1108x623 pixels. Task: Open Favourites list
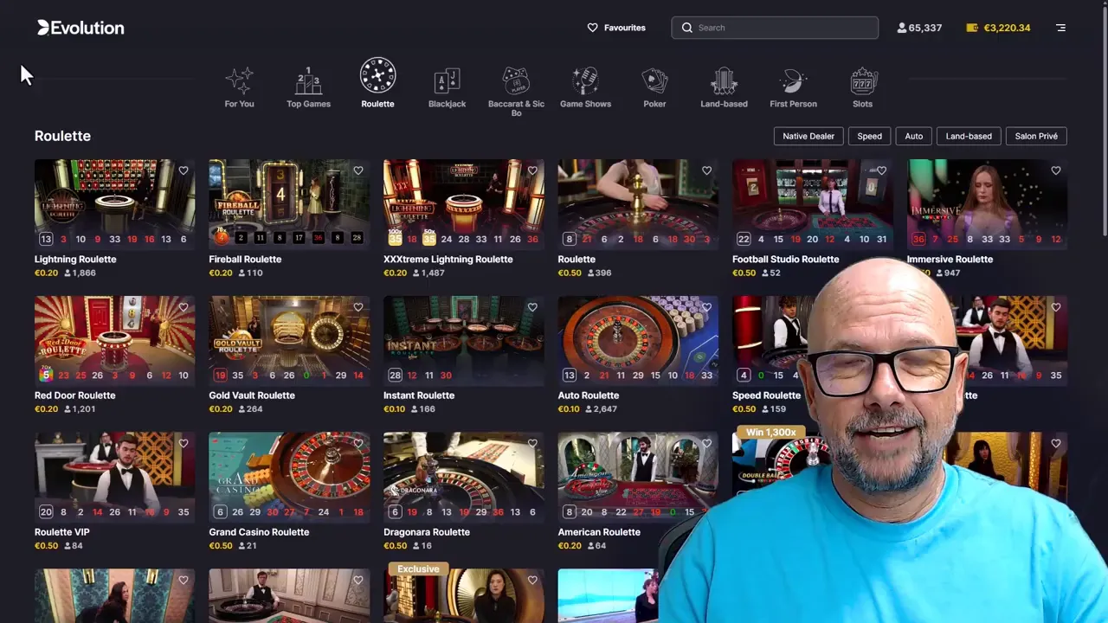616,28
